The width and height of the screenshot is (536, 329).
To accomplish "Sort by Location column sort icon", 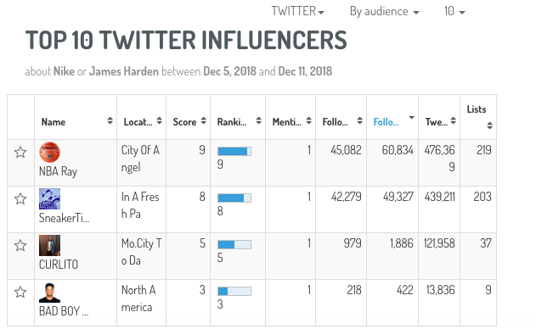I will [160, 120].
